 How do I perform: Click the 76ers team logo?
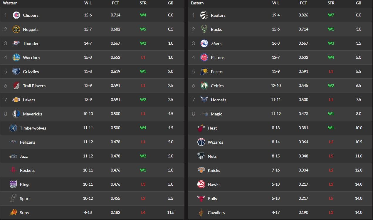tap(204, 43)
